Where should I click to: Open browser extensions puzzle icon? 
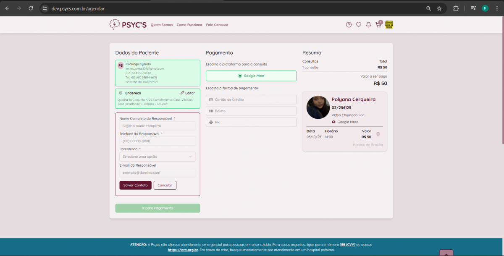(x=456, y=8)
